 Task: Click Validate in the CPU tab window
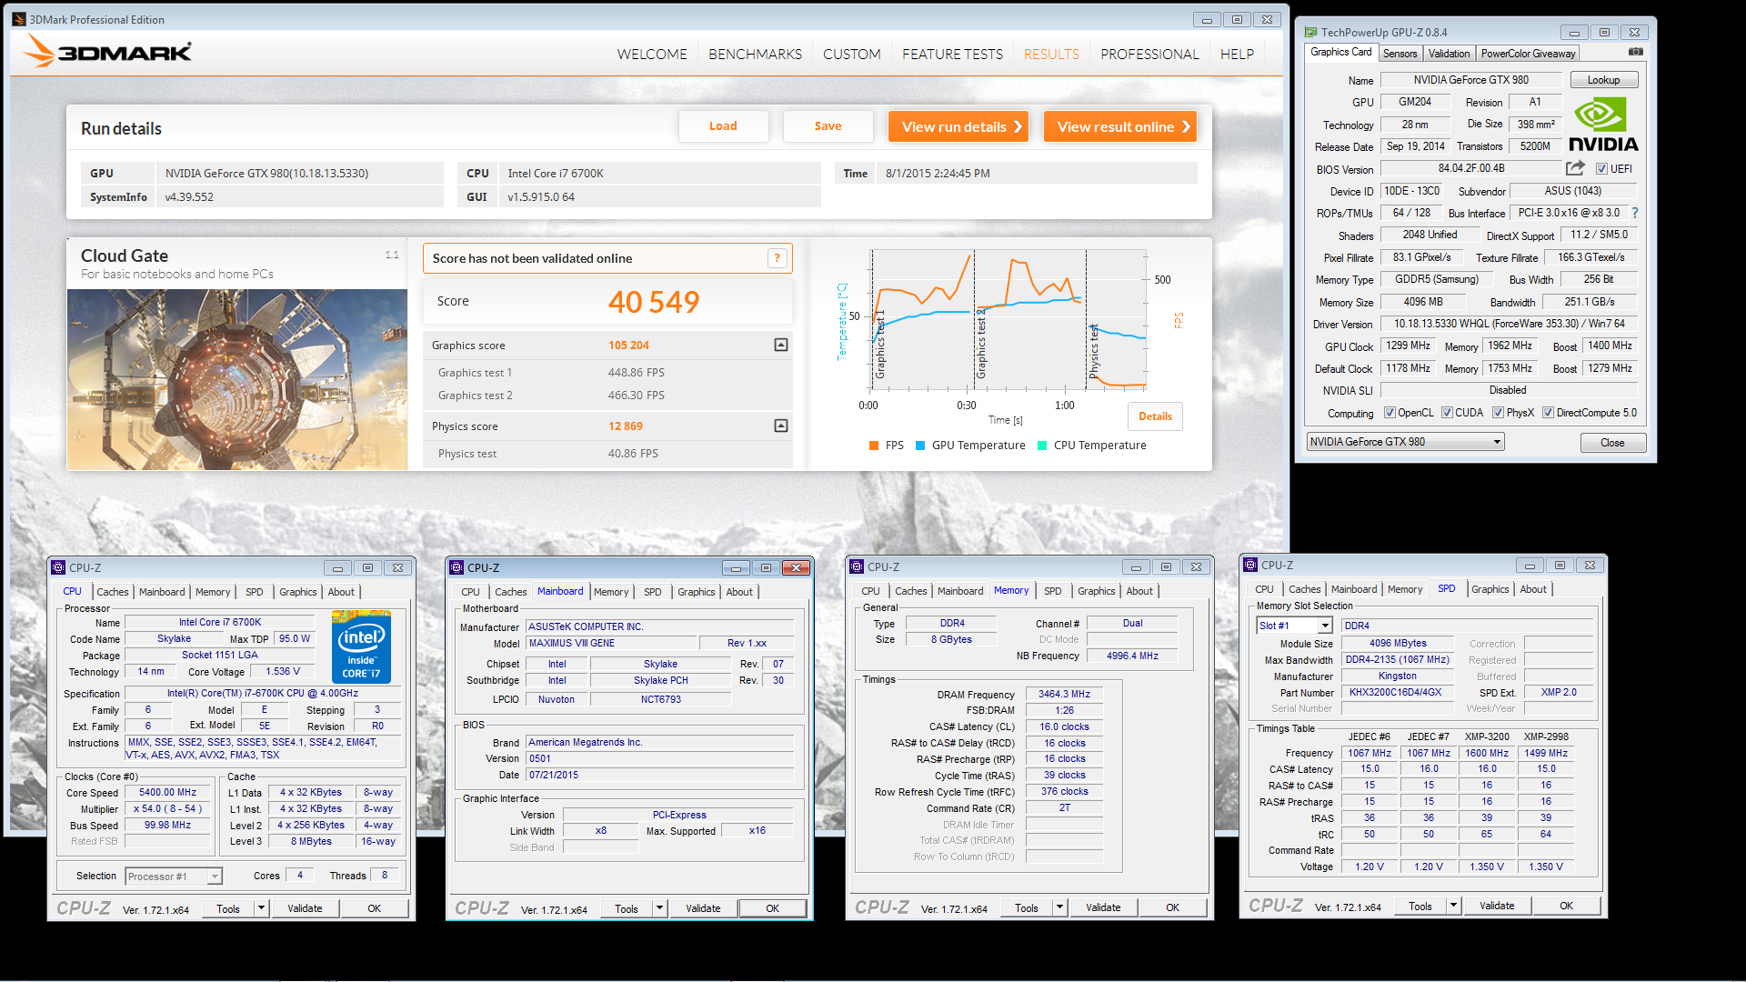click(x=305, y=908)
